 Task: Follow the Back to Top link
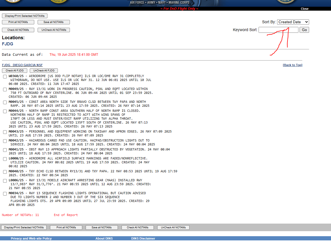click(x=293, y=65)
